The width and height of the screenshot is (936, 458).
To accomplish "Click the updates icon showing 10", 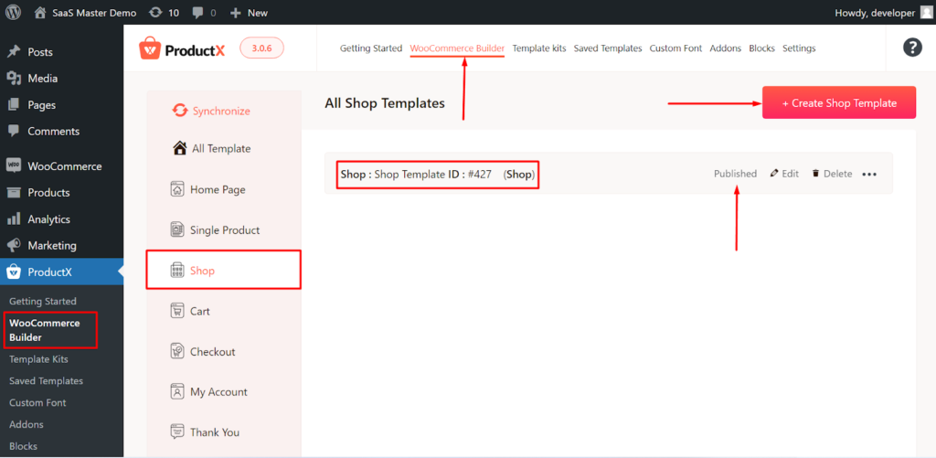I will [155, 13].
